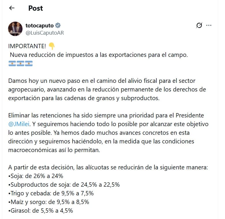Click the Trigo y cebada rate line
The height and width of the screenshot is (219, 225).
point(51,193)
